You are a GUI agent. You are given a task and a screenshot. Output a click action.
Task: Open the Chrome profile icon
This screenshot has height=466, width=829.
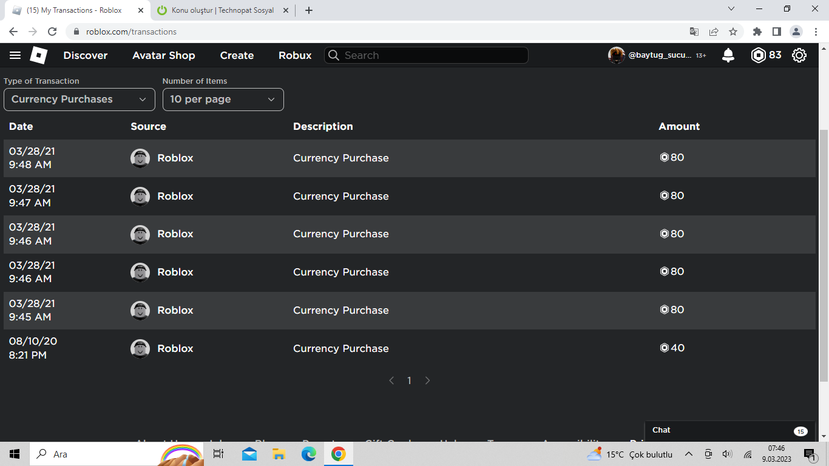pos(796,32)
